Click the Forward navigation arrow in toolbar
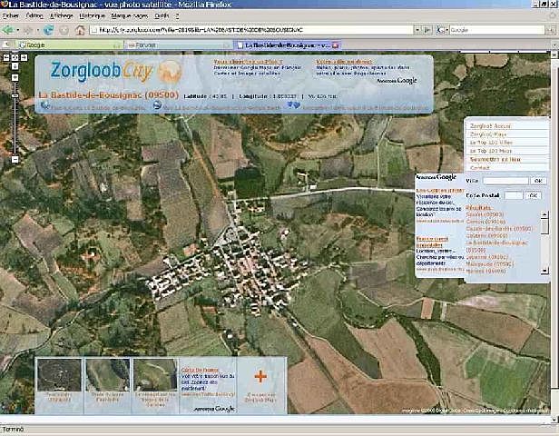Screen dimensions: 559x436 [x=28, y=30]
